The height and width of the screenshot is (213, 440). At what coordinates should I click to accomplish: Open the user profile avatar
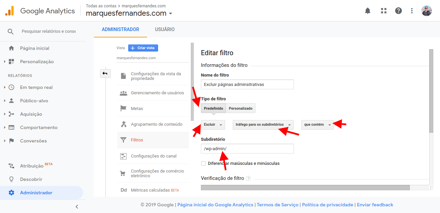click(427, 11)
